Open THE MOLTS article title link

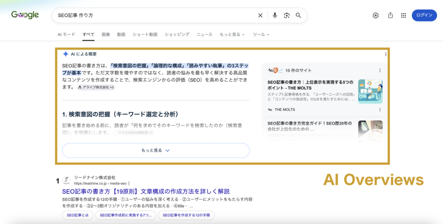click(311, 85)
